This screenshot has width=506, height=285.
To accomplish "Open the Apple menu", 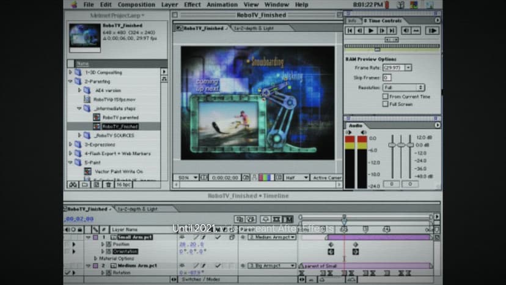I will click(x=74, y=4).
